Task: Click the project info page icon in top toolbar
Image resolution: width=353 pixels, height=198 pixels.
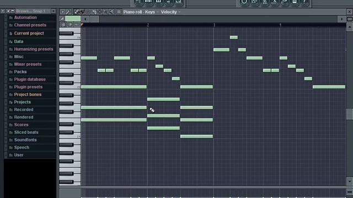Action: 294,2
